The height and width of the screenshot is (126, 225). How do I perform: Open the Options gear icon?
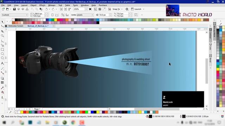click(127, 9)
